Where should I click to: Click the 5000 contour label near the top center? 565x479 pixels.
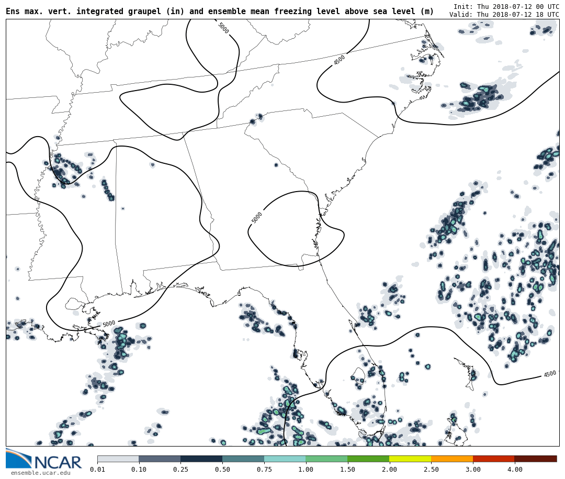tap(224, 28)
